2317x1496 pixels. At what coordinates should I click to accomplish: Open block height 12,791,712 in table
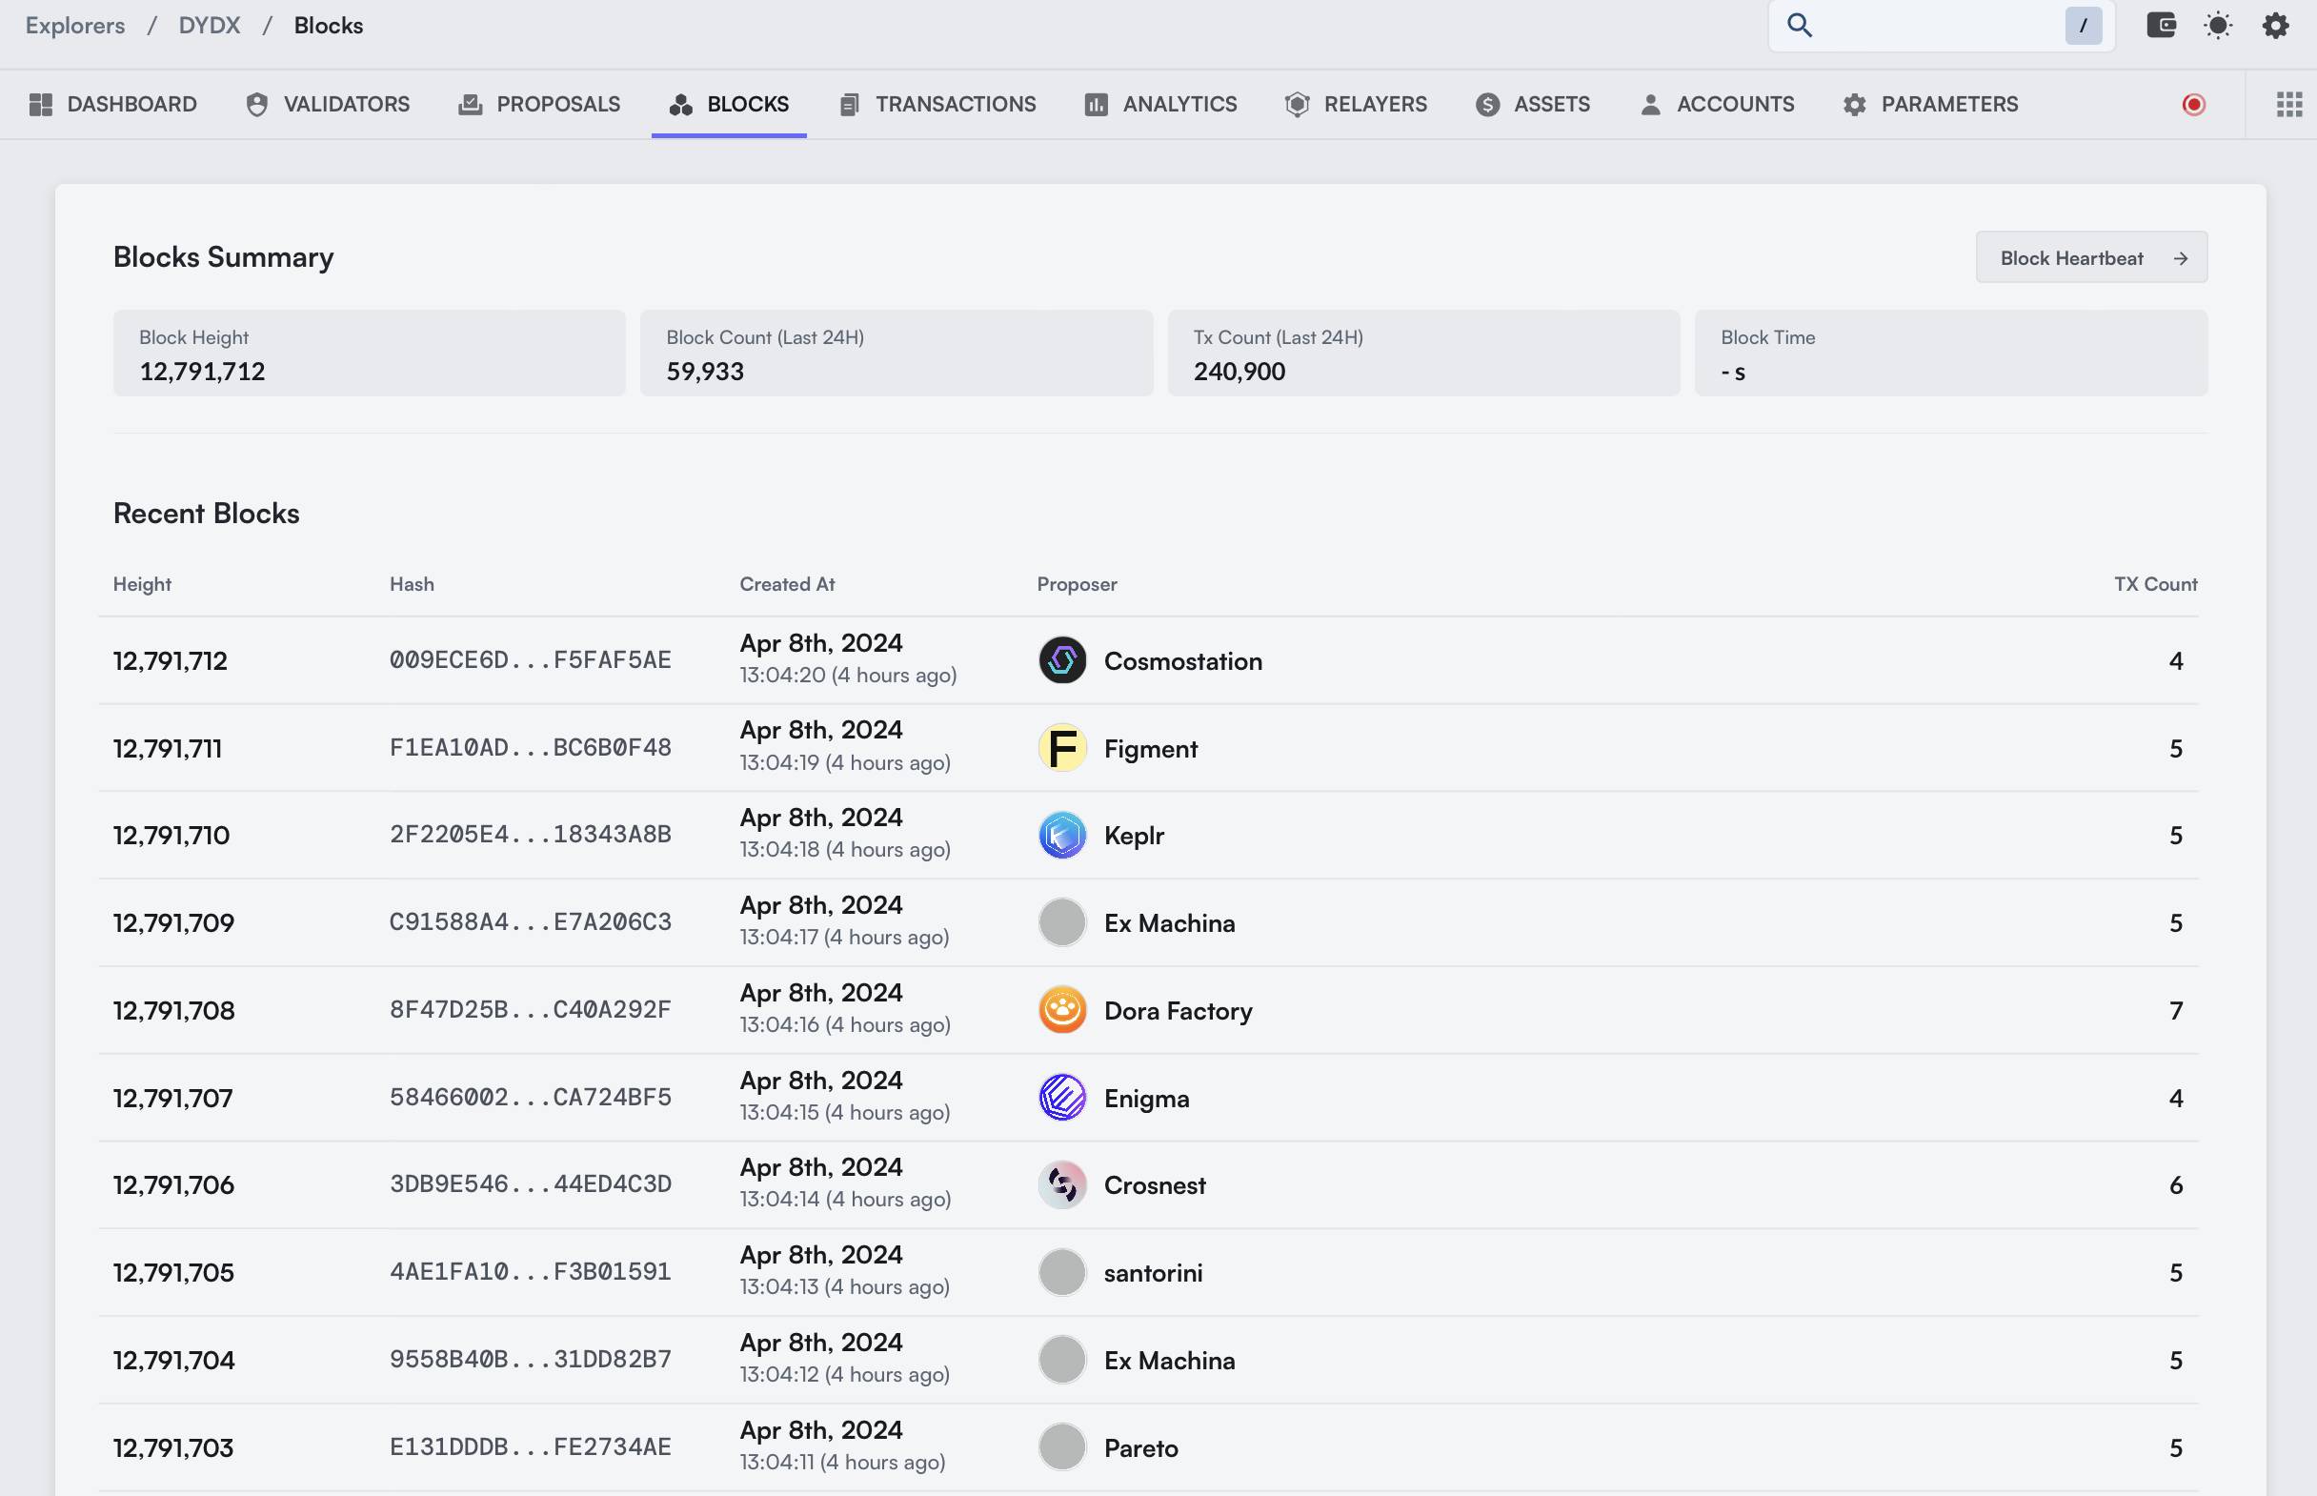(x=170, y=660)
